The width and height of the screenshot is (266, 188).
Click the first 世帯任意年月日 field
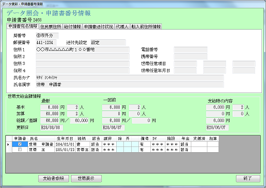[x=185, y=71]
